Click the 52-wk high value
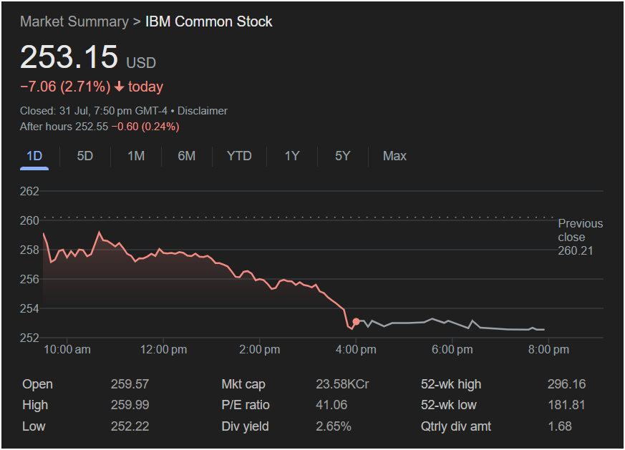The height and width of the screenshot is (450, 625). tap(566, 384)
